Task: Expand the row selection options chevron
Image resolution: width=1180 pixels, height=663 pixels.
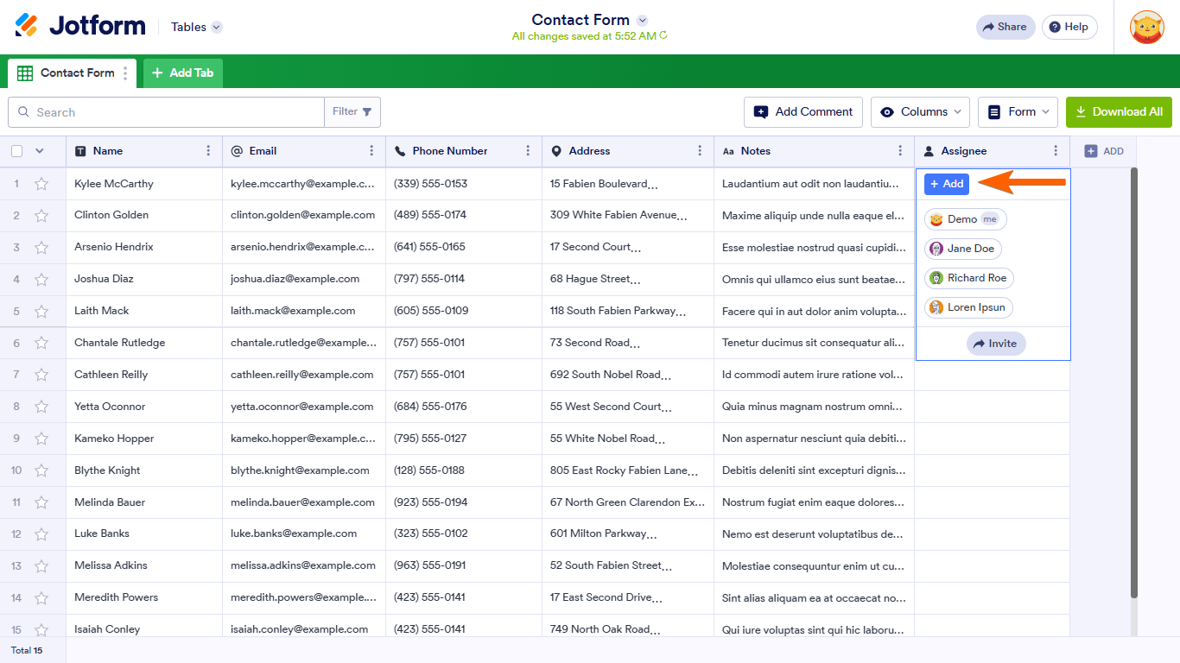Action: tap(39, 151)
